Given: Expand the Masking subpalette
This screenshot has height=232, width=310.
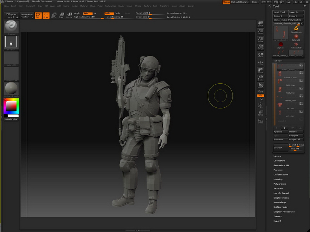Looking at the screenshot, I should click(278, 179).
